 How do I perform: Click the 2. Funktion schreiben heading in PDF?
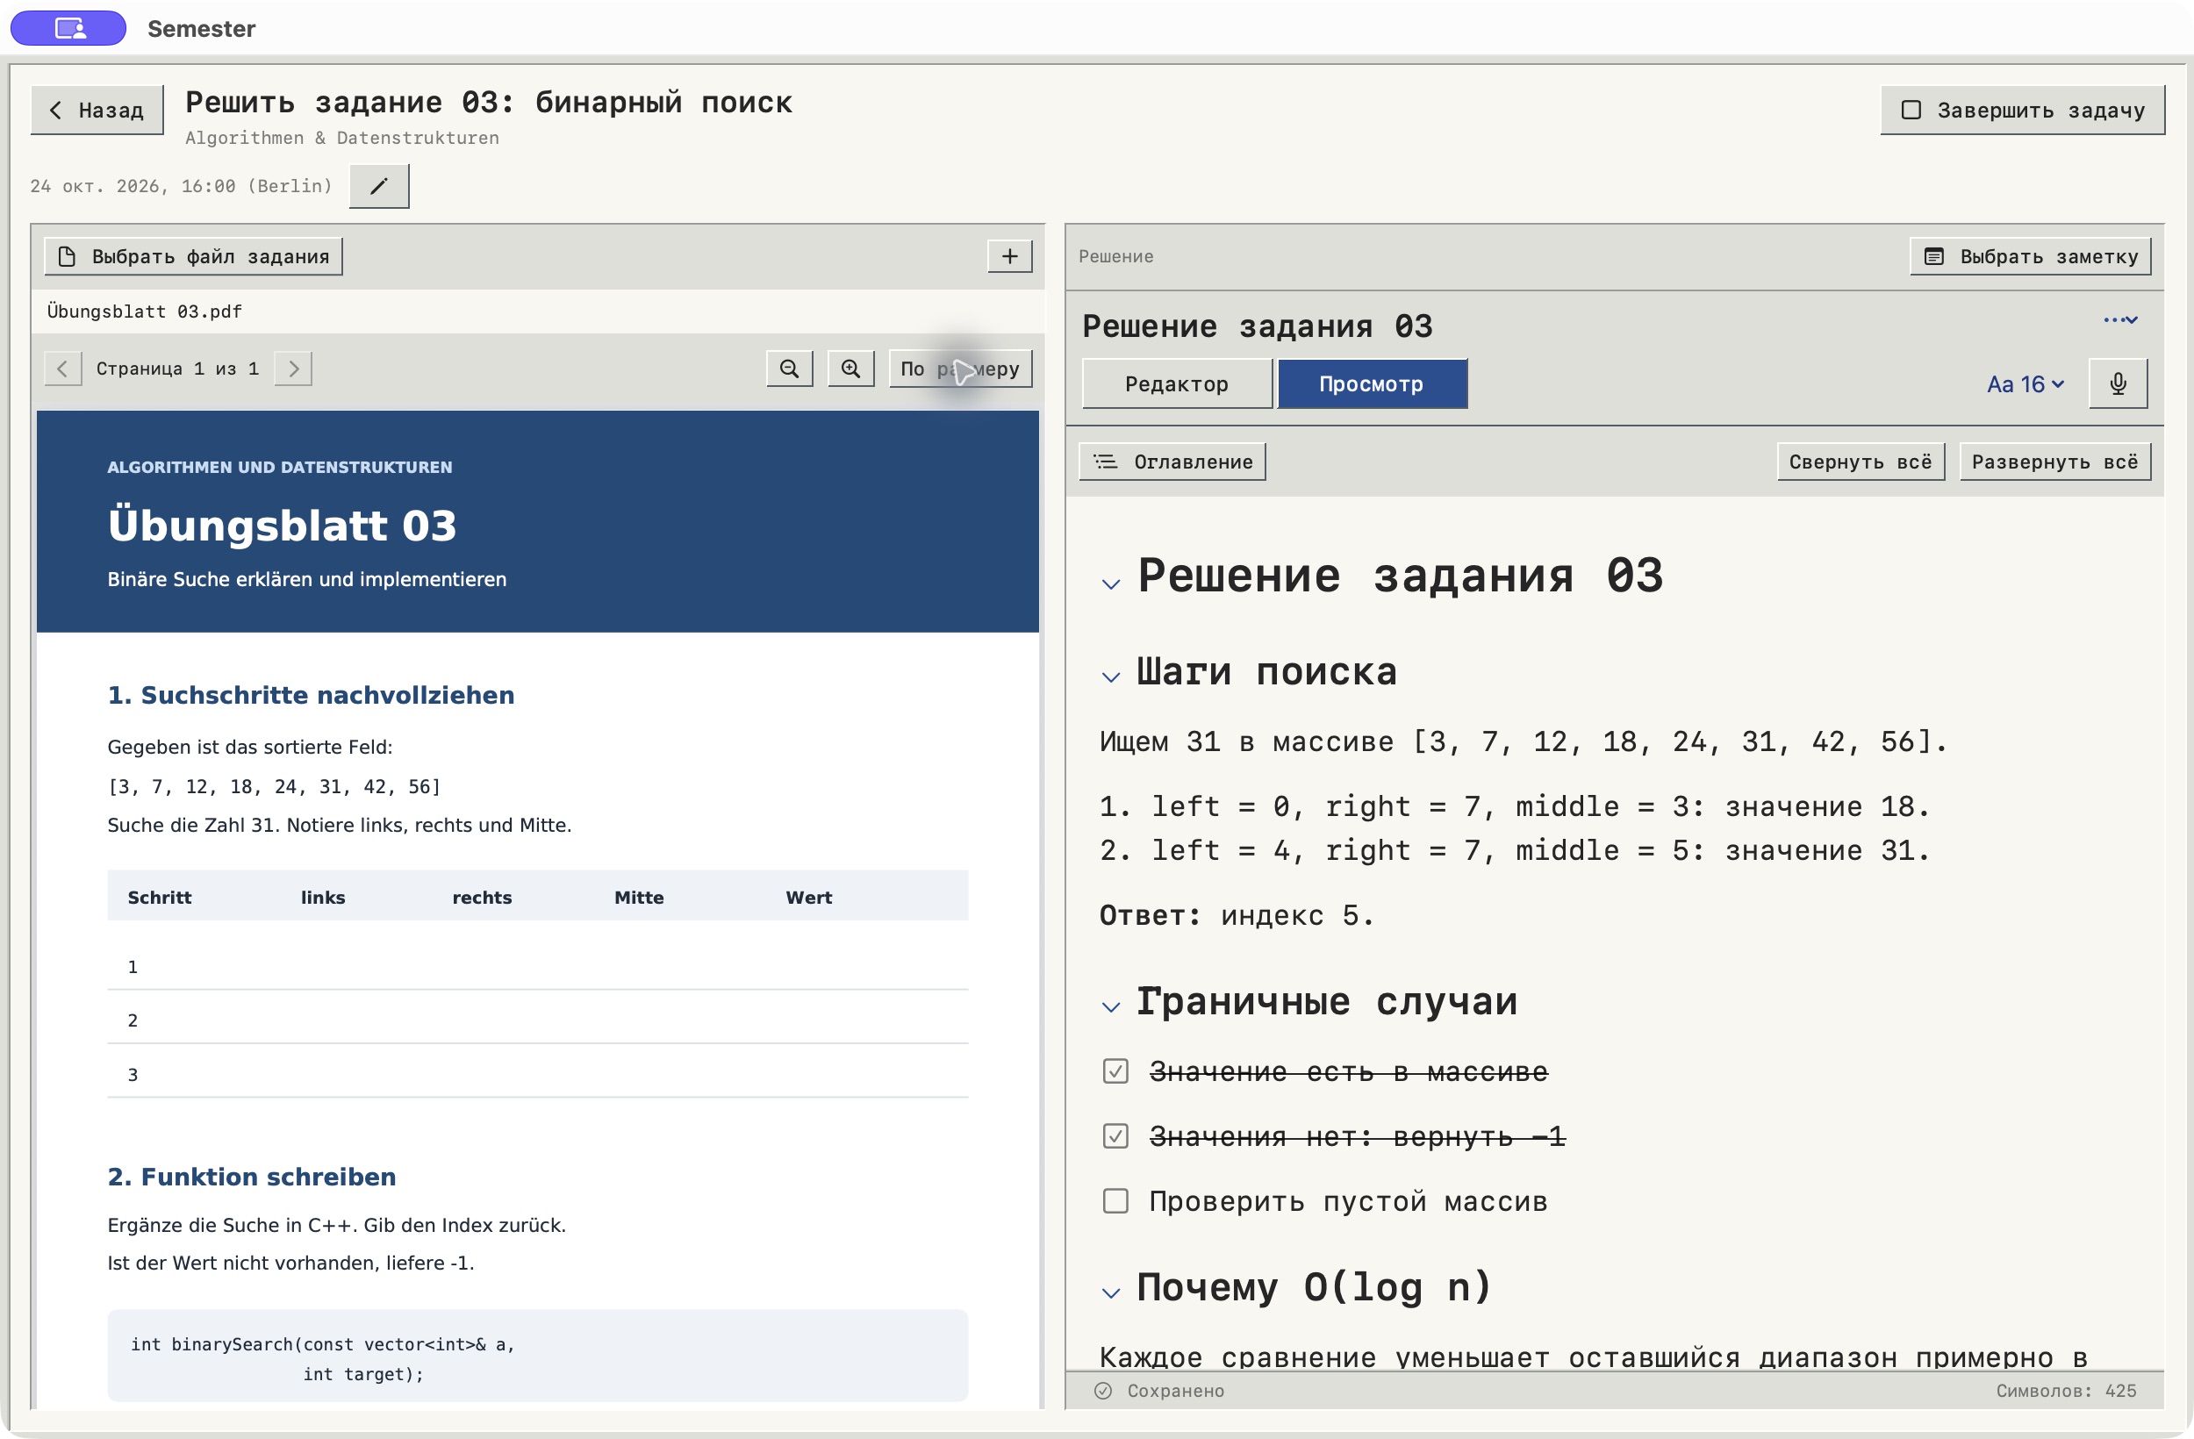pos(252,1178)
